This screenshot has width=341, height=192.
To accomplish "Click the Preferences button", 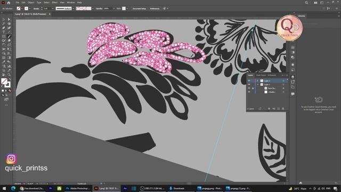I will click(x=155, y=9).
